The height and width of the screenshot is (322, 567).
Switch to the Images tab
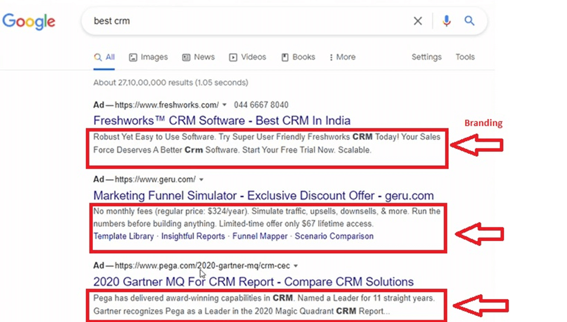[x=148, y=57]
